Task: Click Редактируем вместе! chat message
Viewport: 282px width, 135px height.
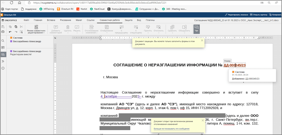Action: point(21,54)
